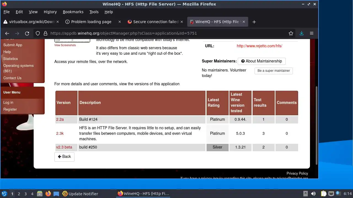Open the Contact Us sidebar link
Screen dimensions: 353x198
tap(12, 78)
